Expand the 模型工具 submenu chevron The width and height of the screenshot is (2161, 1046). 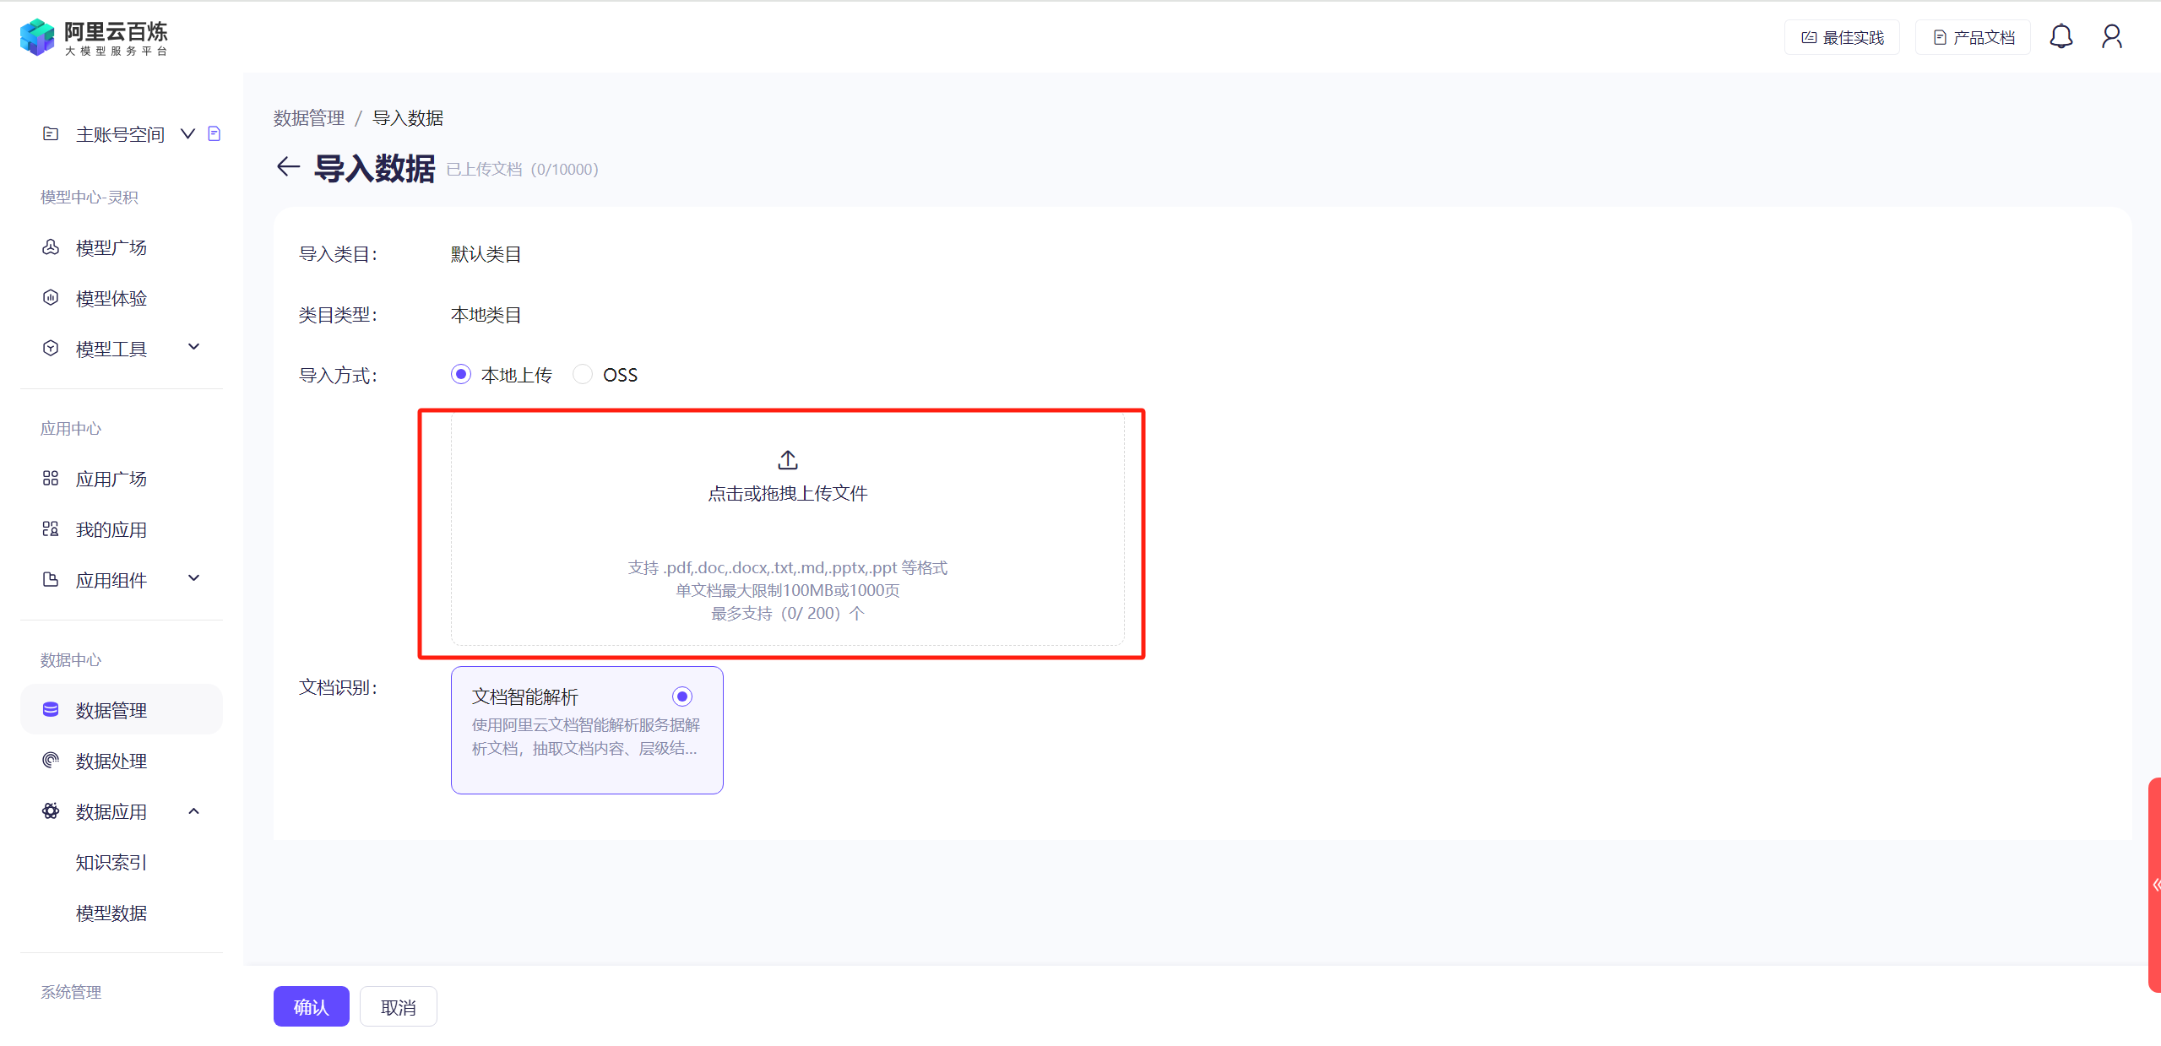click(x=193, y=347)
